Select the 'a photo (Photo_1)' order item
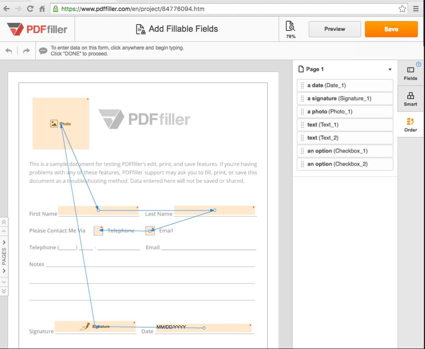Viewport: 425px width, 349px height. click(x=345, y=112)
